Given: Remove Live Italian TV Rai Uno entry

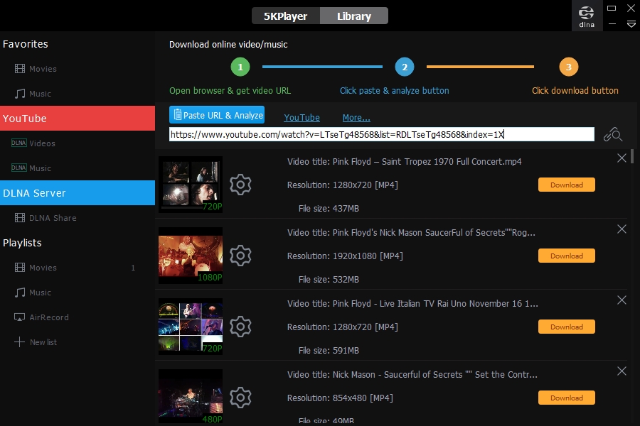Looking at the screenshot, I should click(622, 300).
